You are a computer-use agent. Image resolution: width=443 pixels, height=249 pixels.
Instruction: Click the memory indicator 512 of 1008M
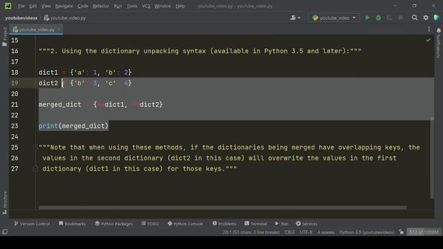(x=424, y=232)
